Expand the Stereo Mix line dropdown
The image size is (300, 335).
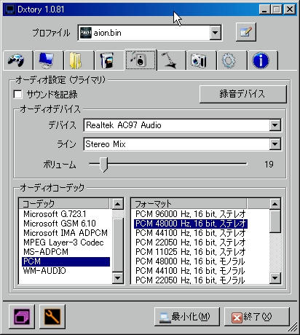point(275,144)
